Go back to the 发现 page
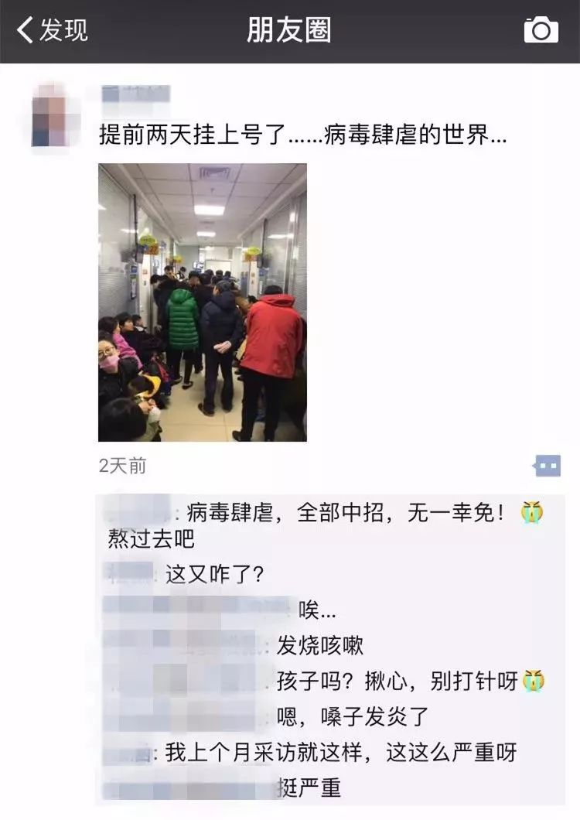The height and width of the screenshot is (820, 580). [x=53, y=30]
